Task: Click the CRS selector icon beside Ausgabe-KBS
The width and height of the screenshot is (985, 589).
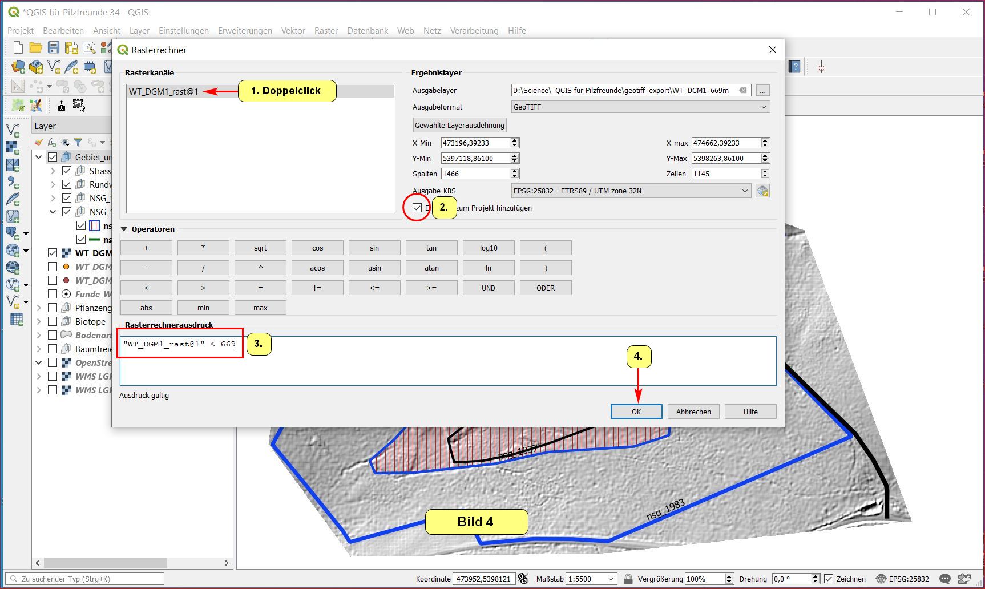Action: 762,191
